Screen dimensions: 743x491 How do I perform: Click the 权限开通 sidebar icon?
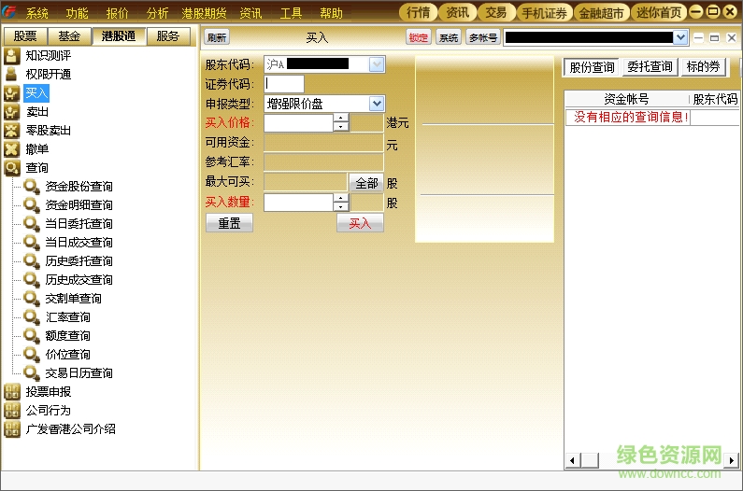tap(11, 75)
